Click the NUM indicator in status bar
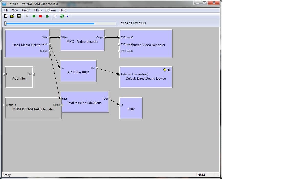295x179 pixels. [201, 175]
